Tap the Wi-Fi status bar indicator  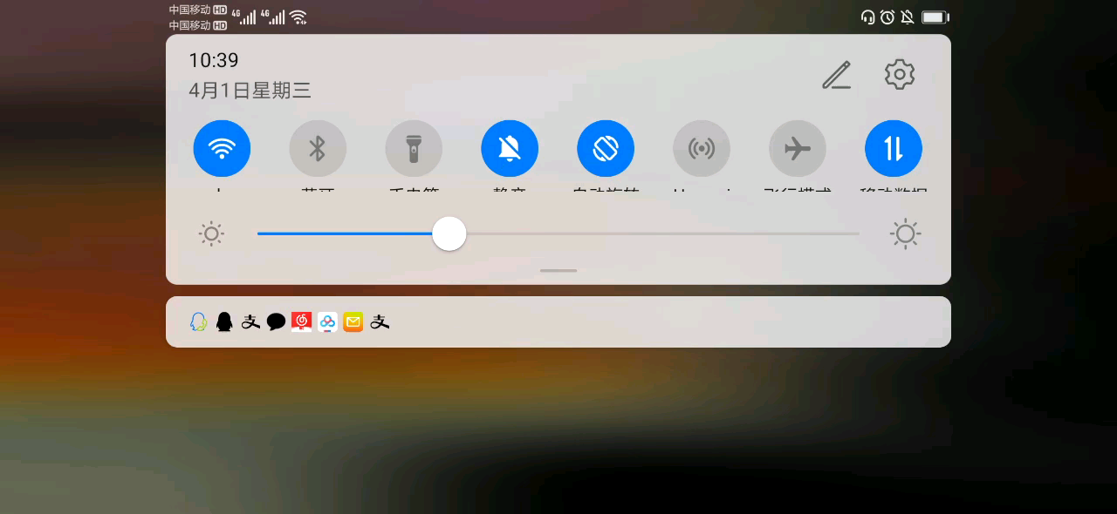point(298,17)
